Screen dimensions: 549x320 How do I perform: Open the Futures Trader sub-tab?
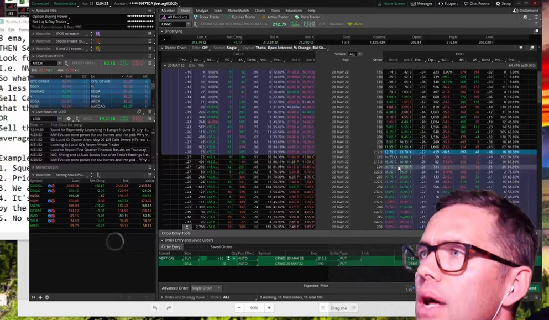(241, 17)
